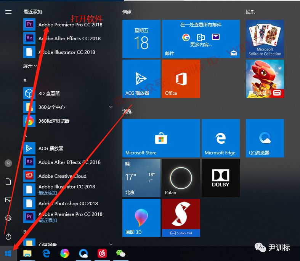Open the calendar tile showing 星期五 18
This screenshot has width=300, height=261.
pyautogui.click(x=141, y=39)
